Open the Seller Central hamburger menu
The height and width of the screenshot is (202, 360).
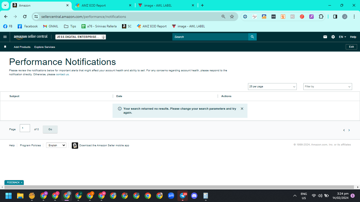pyautogui.click(x=5, y=37)
